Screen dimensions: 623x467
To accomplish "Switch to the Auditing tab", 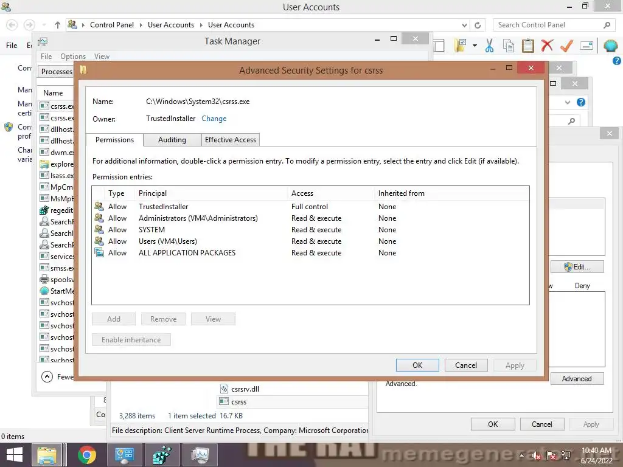I will (x=172, y=140).
